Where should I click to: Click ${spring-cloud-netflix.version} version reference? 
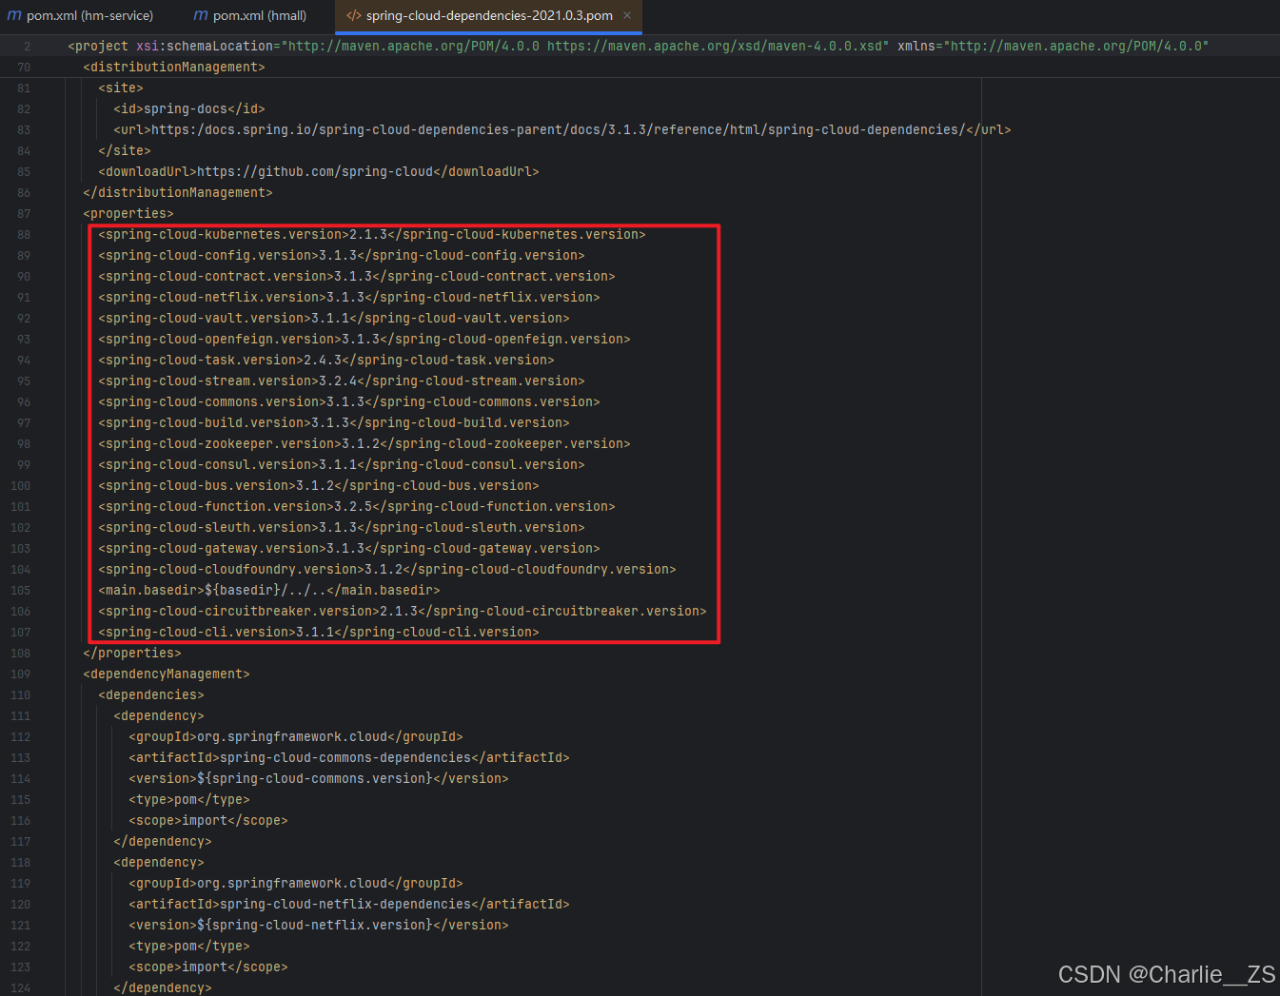pyautogui.click(x=315, y=925)
